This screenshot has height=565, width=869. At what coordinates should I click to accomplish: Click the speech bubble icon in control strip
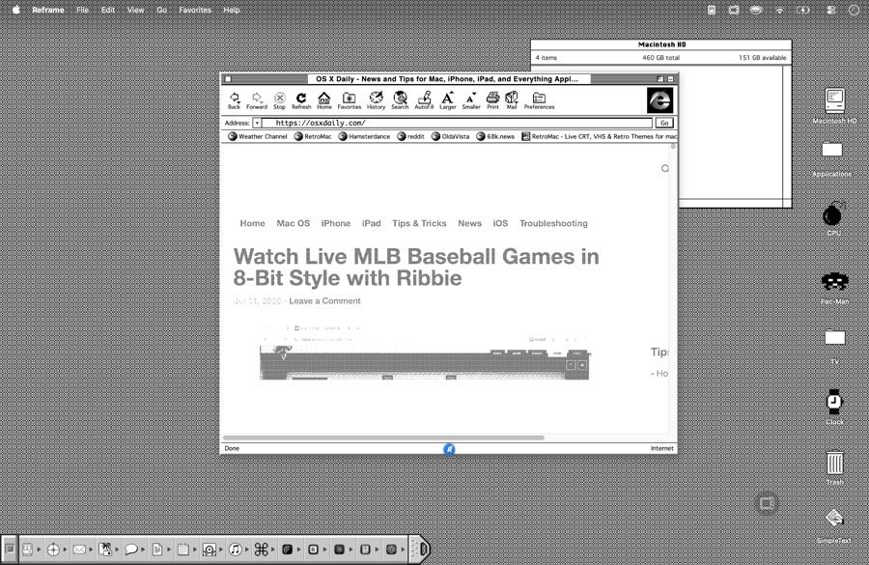coord(131,550)
